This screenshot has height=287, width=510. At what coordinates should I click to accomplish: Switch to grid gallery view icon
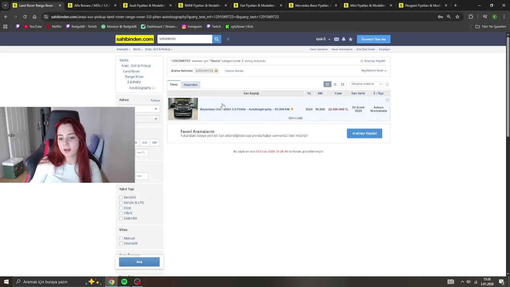(342, 84)
